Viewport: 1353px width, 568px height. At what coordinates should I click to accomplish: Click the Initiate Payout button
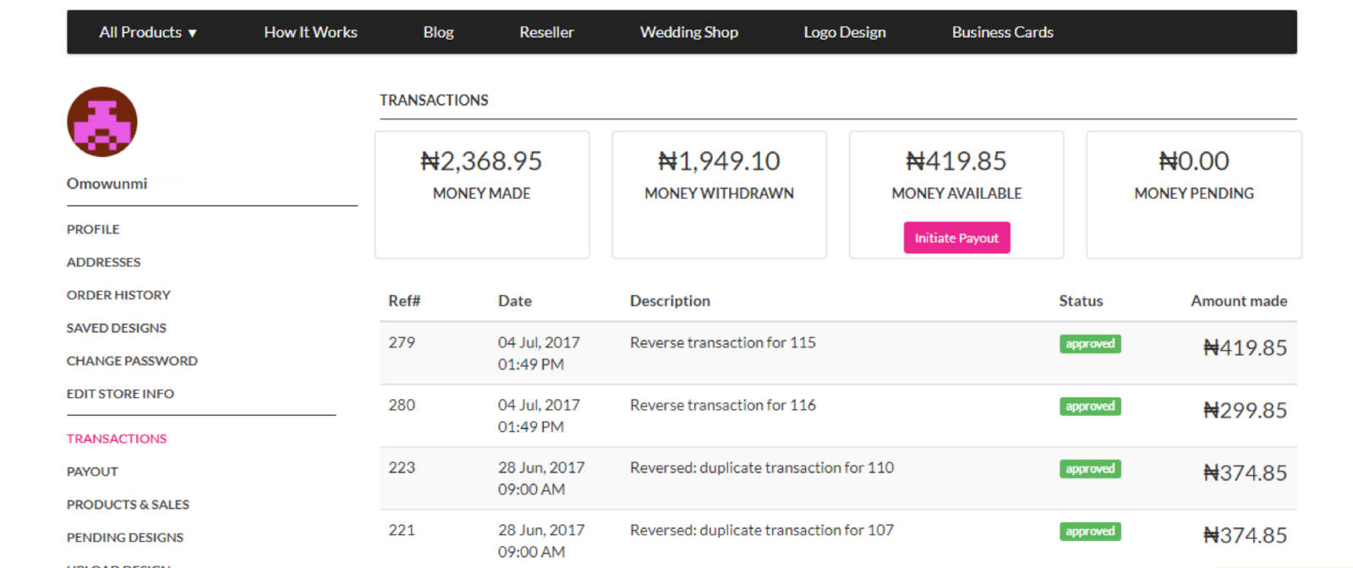pyautogui.click(x=956, y=238)
